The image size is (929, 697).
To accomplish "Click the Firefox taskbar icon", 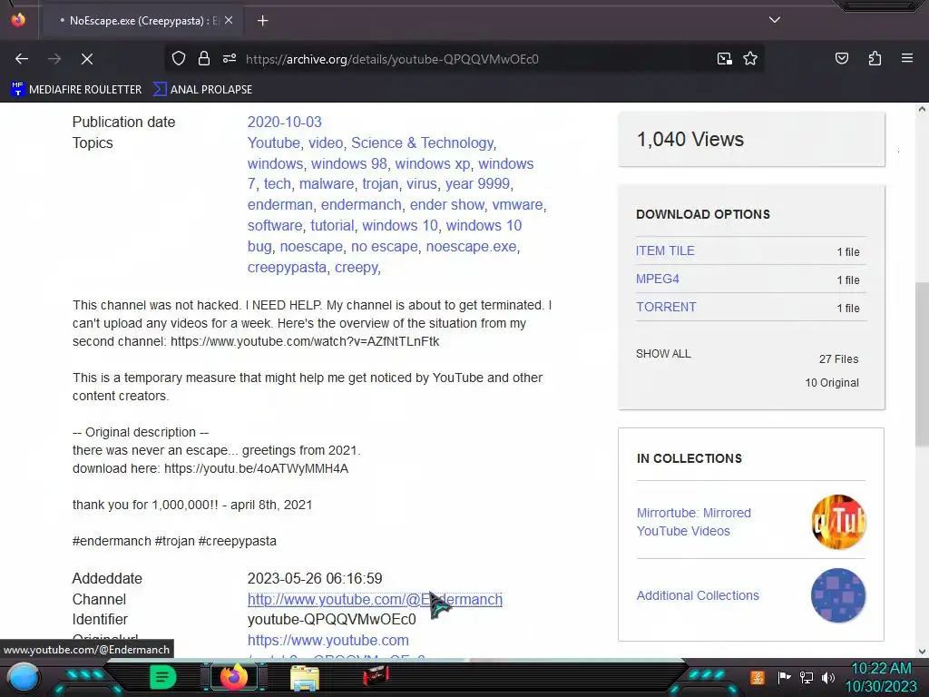I will [x=233, y=677].
